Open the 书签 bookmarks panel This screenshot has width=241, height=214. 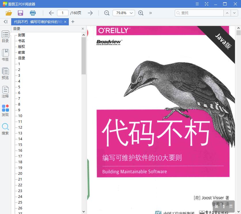[5, 55]
